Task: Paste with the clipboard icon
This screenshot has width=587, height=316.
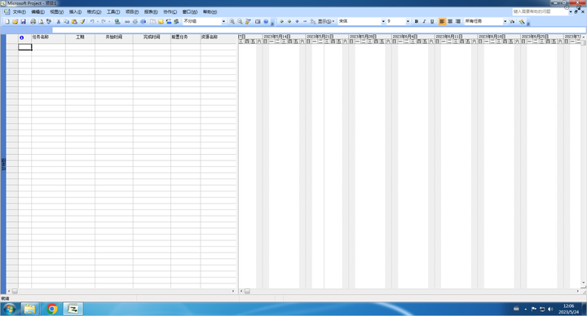Action: (x=74, y=22)
